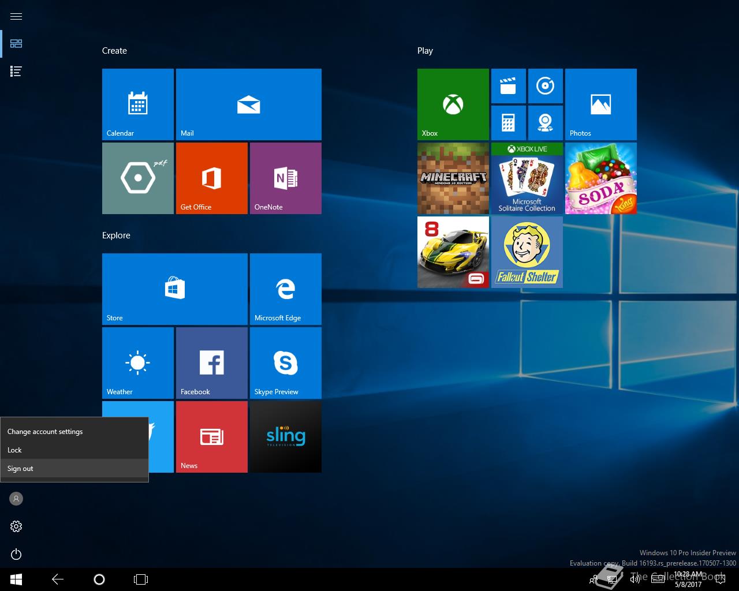Open the People icon in tray

pyautogui.click(x=593, y=579)
